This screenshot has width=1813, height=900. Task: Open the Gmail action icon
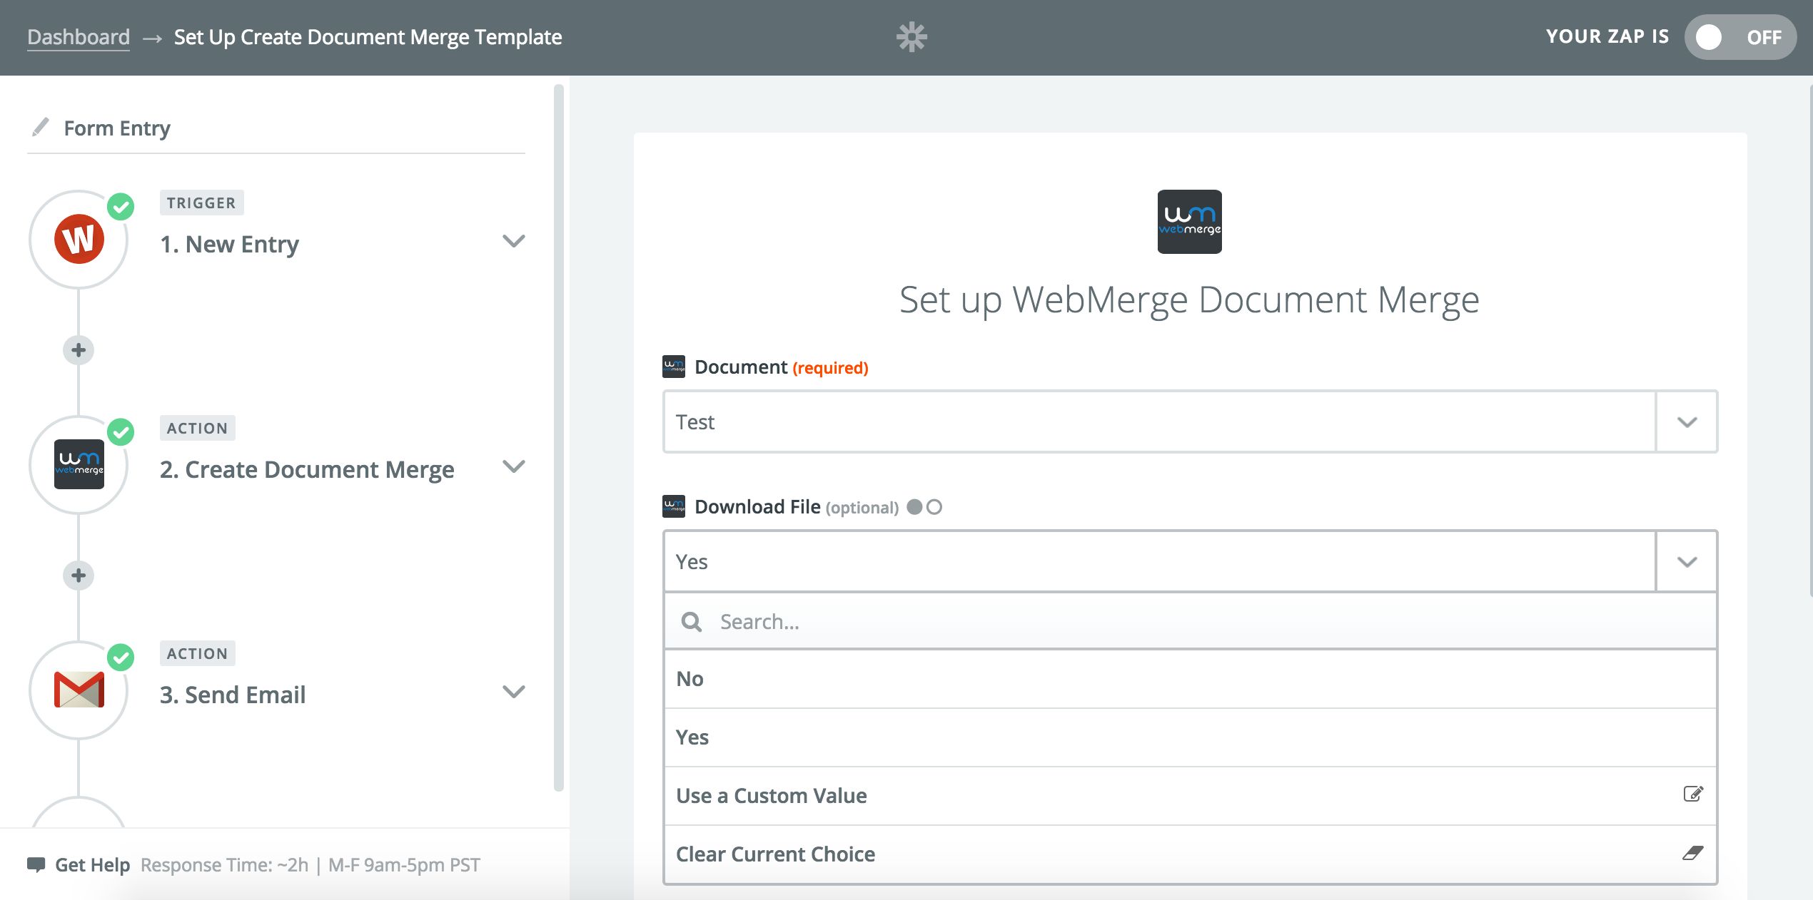(x=79, y=690)
